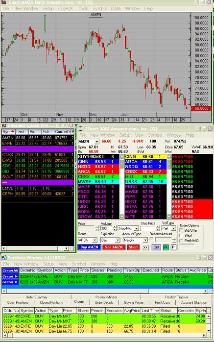Click the UBSS 67.05 ask in Level 2
The height and width of the screenshot is (342, 214).
pyautogui.click(x=146, y=182)
